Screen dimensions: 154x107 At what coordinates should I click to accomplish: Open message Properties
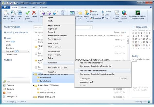[x=59, y=72]
